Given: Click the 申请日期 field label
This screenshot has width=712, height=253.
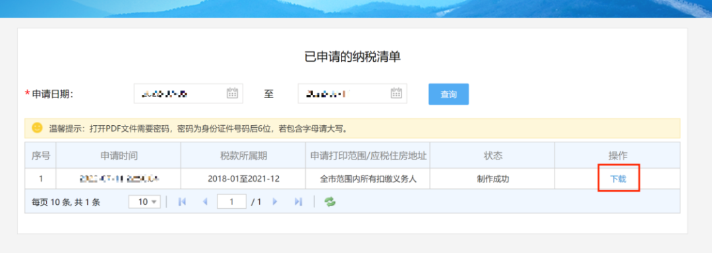Looking at the screenshot, I should click(52, 94).
